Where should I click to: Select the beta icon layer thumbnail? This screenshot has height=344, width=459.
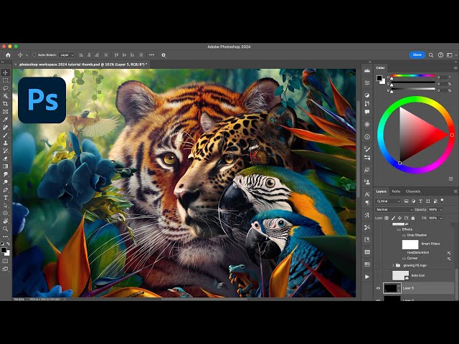(x=400, y=276)
